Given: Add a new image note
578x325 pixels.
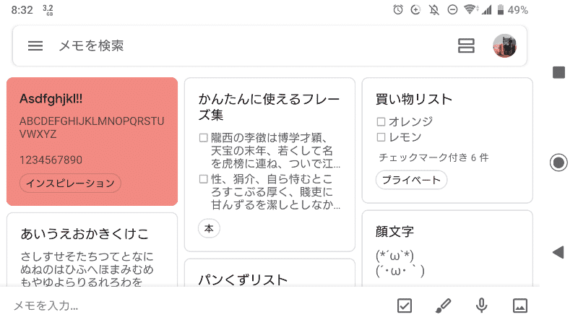Looking at the screenshot, I should click(x=520, y=305).
